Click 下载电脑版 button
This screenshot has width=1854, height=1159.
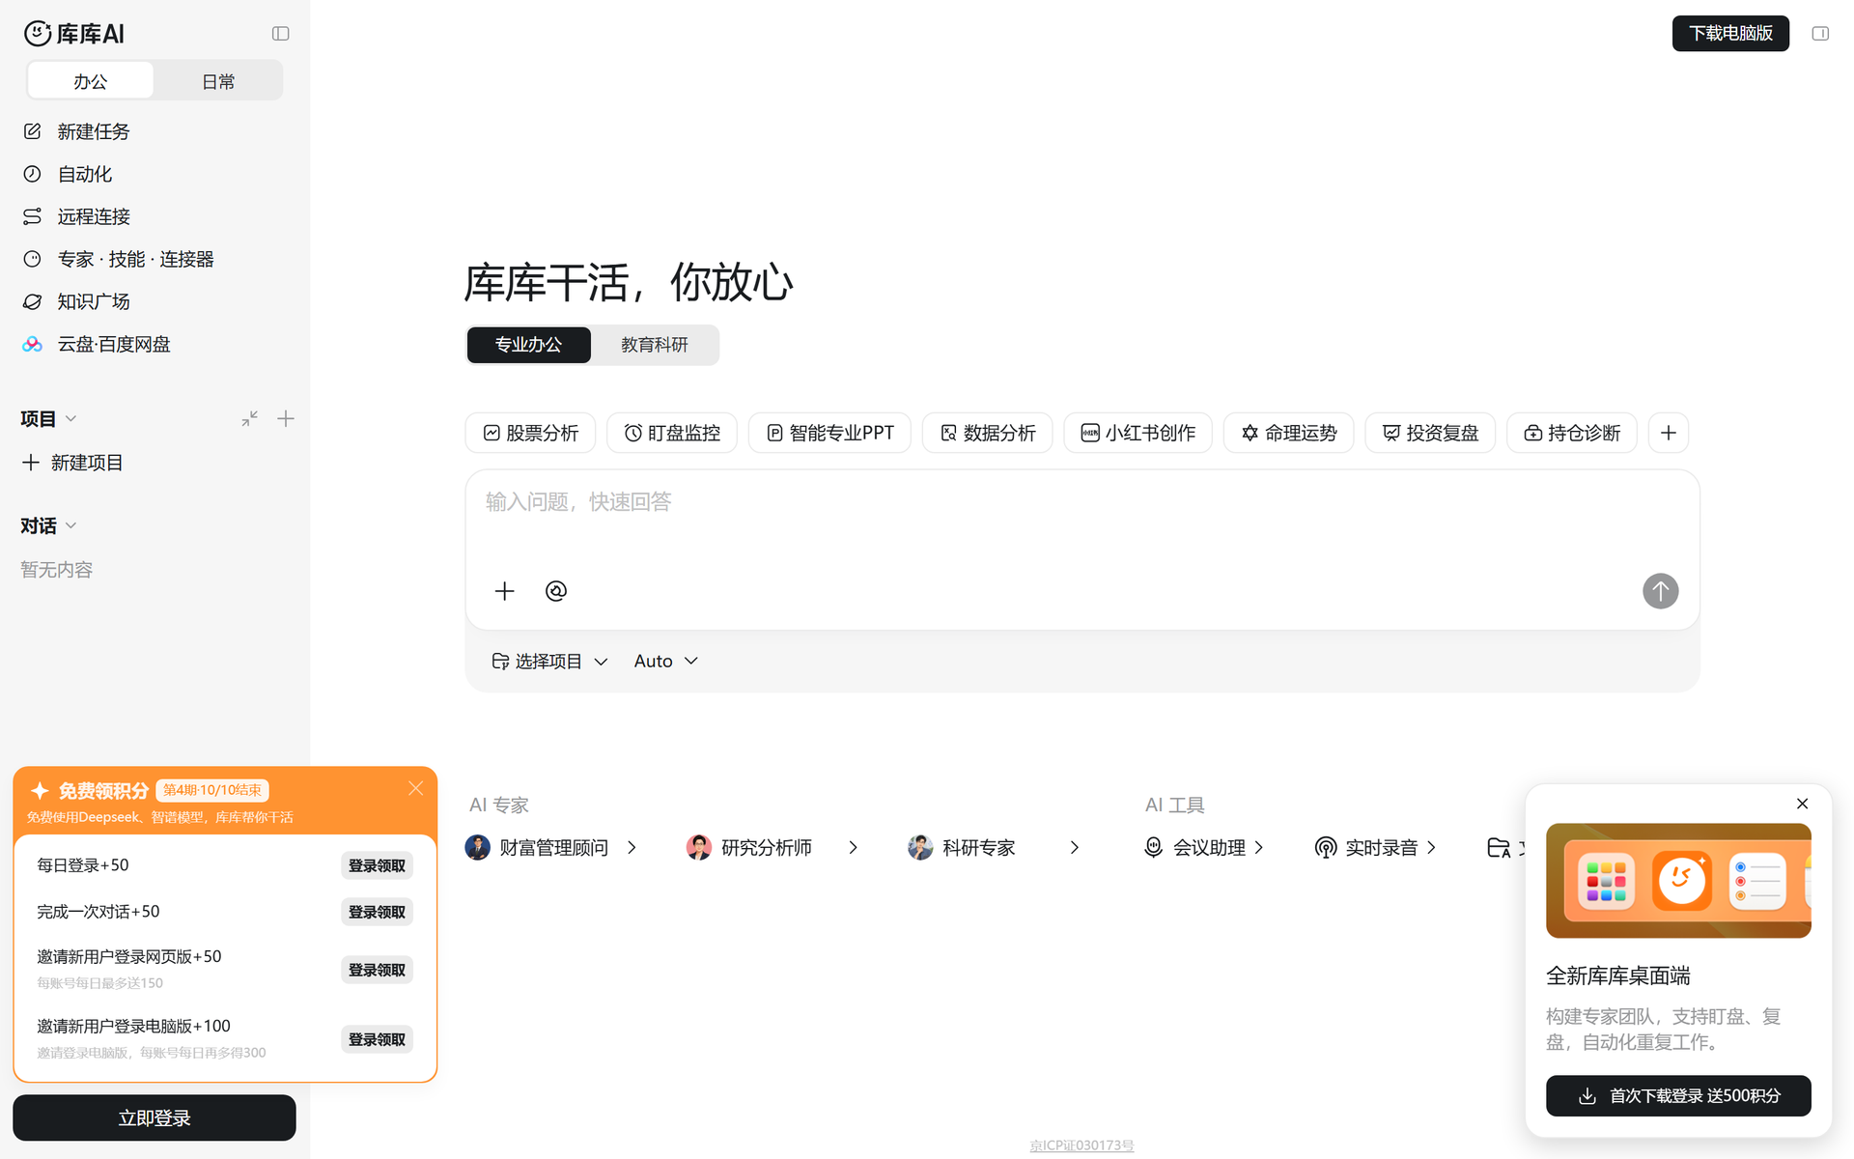[x=1730, y=34]
